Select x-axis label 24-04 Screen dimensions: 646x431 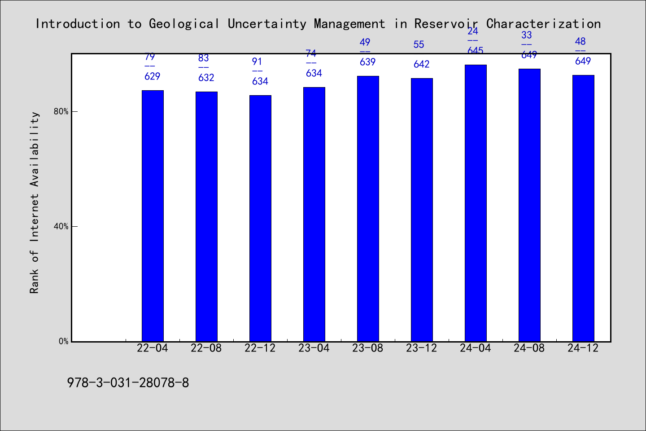point(476,348)
